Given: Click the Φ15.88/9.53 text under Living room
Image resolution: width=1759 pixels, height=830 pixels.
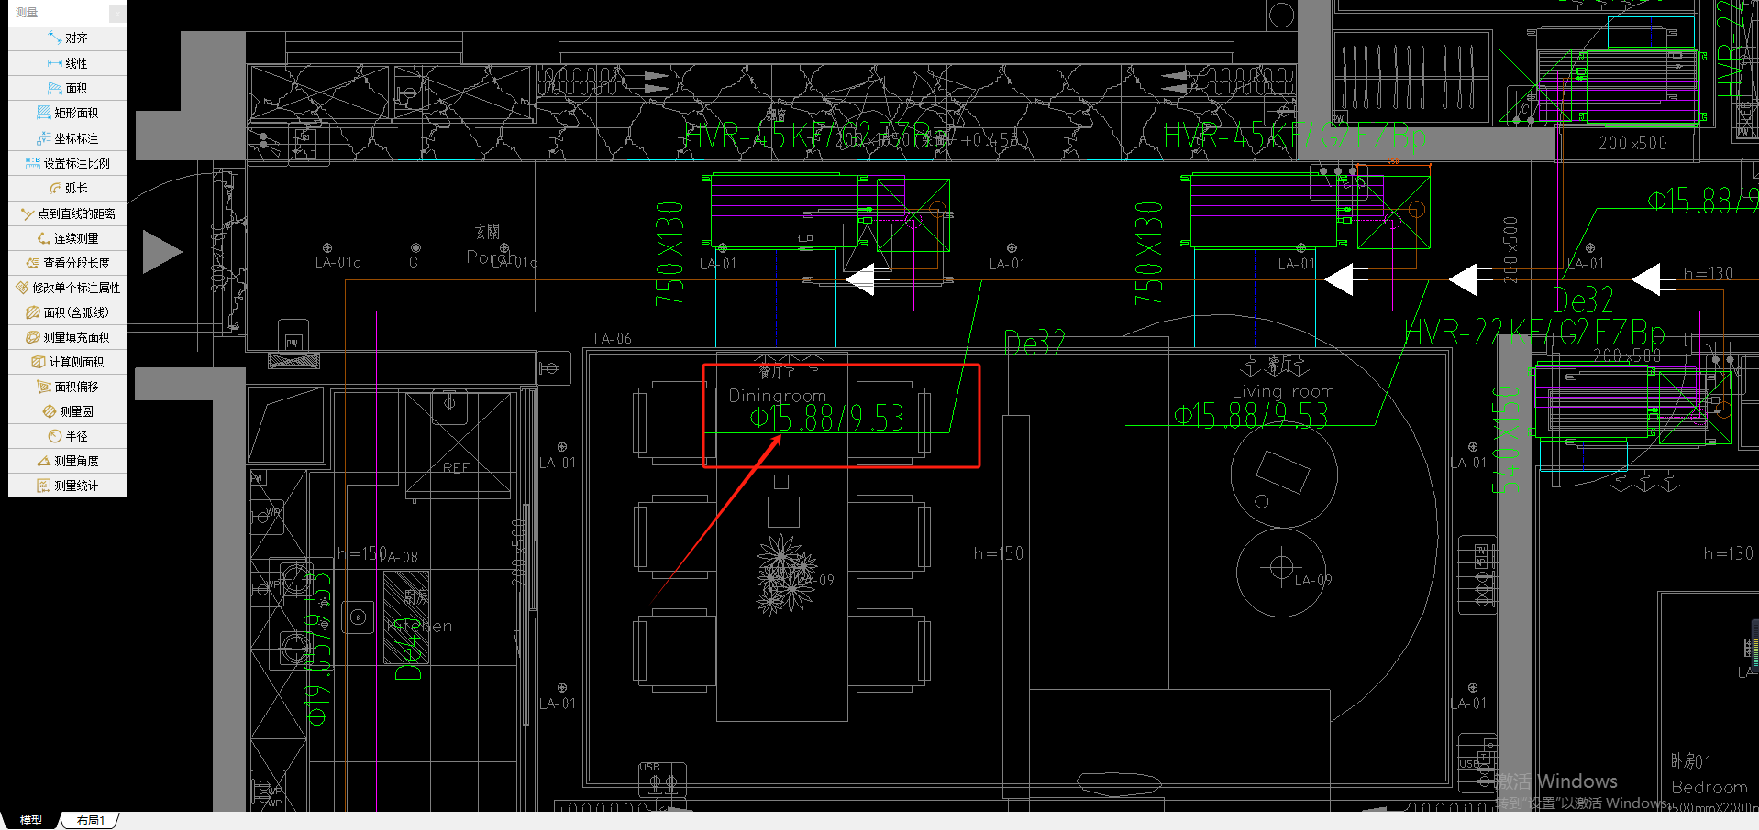Looking at the screenshot, I should pyautogui.click(x=1252, y=416).
